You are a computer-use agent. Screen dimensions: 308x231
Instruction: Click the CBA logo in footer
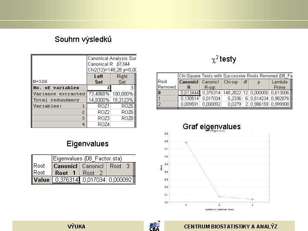154,226
